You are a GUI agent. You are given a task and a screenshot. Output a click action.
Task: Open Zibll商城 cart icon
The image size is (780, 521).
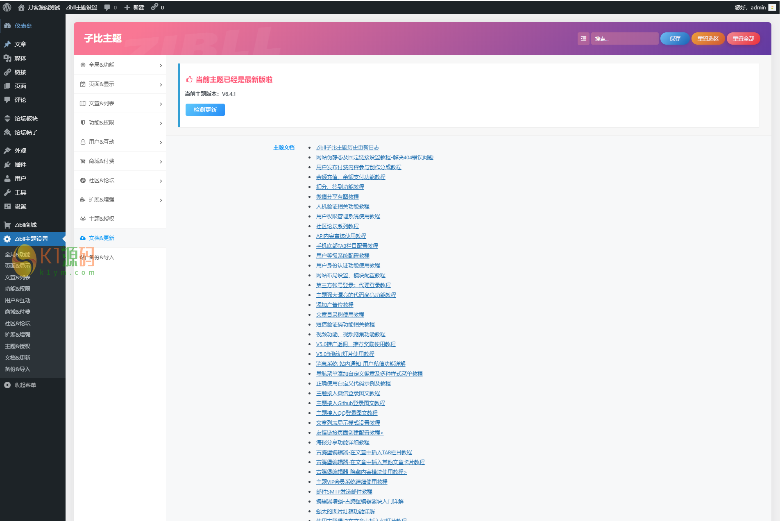[7, 225]
